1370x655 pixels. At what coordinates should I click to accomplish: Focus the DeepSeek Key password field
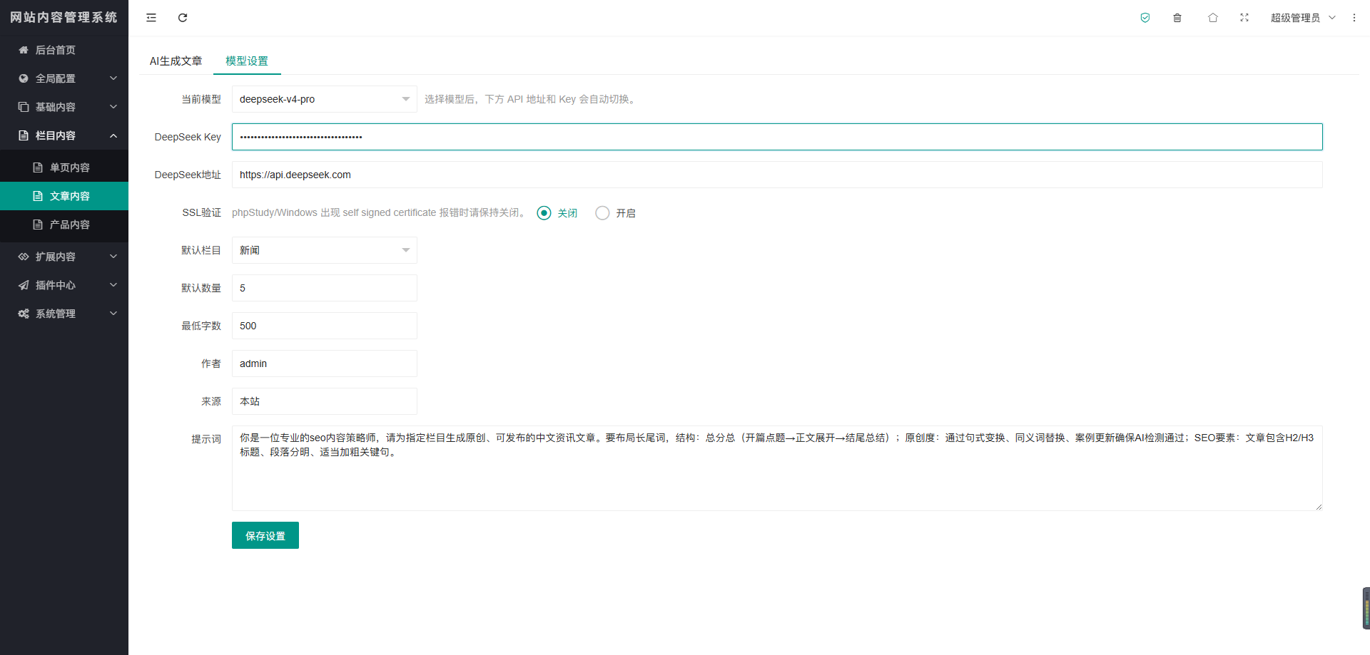[x=777, y=137]
